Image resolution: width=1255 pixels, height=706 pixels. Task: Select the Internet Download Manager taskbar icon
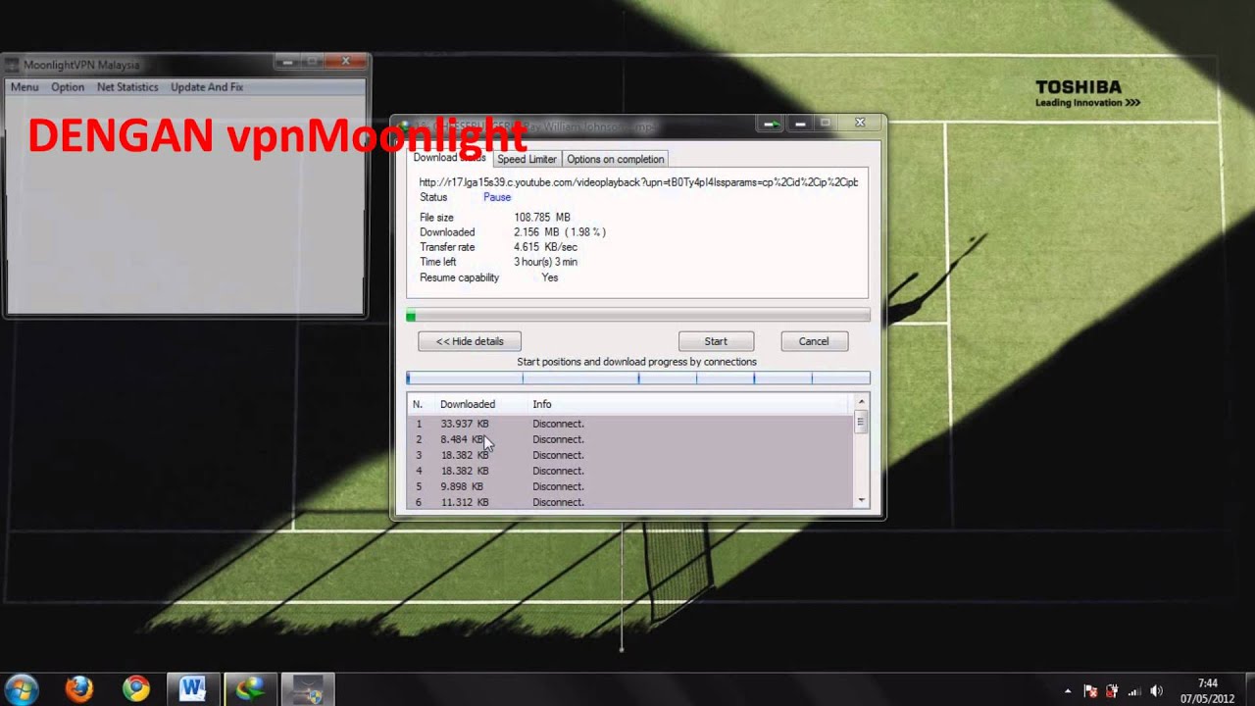tap(250, 688)
